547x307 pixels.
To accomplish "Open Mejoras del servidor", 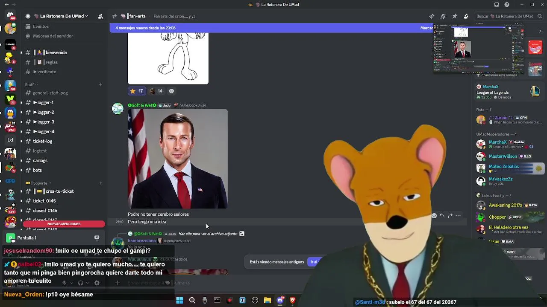I will click(53, 36).
